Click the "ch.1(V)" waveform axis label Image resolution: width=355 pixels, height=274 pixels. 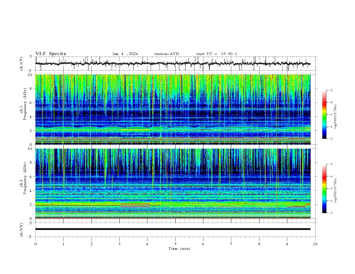(x=22, y=64)
